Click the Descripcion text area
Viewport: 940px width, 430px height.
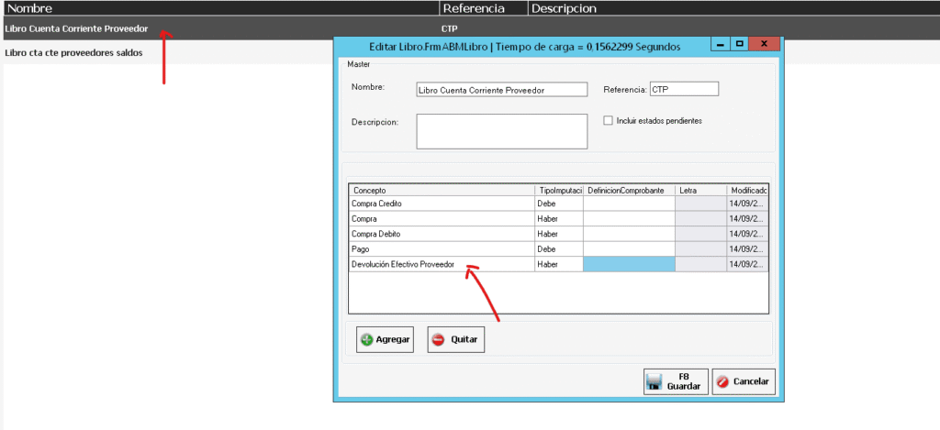click(500, 130)
